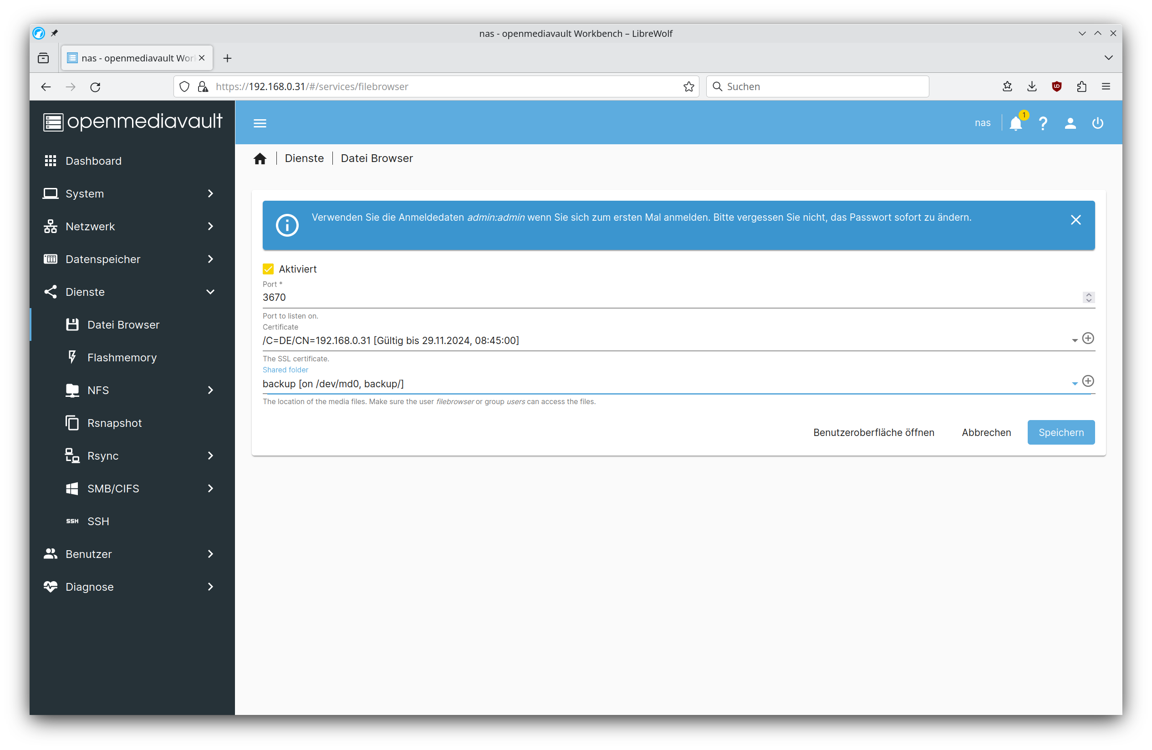
Task: Expand the System menu
Action: coord(132,193)
